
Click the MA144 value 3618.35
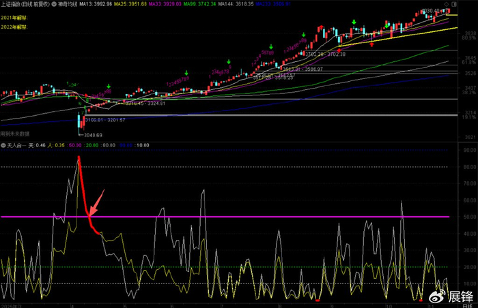pos(236,4)
